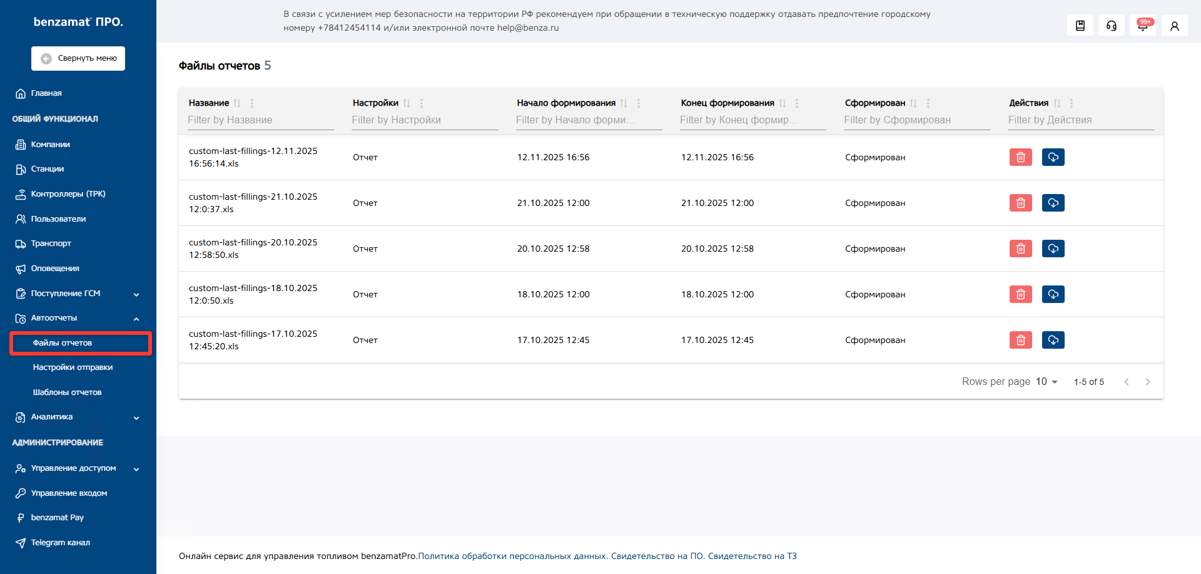
Task: Open the user profile icon
Action: (x=1174, y=26)
